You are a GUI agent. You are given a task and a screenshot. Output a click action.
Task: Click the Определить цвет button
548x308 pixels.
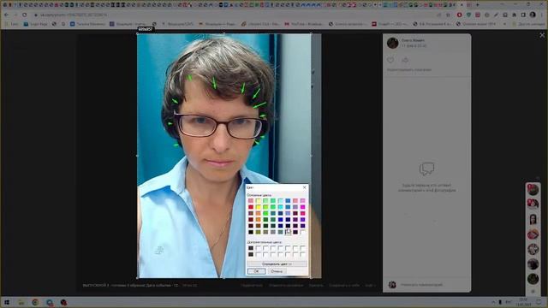pos(277,264)
